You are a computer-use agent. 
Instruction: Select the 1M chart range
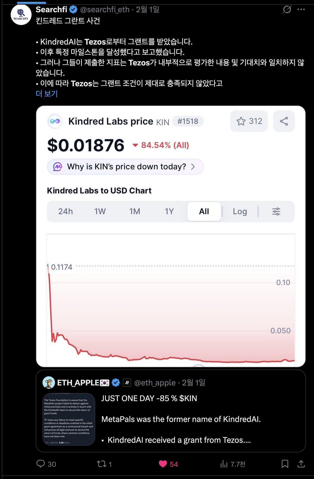click(135, 211)
